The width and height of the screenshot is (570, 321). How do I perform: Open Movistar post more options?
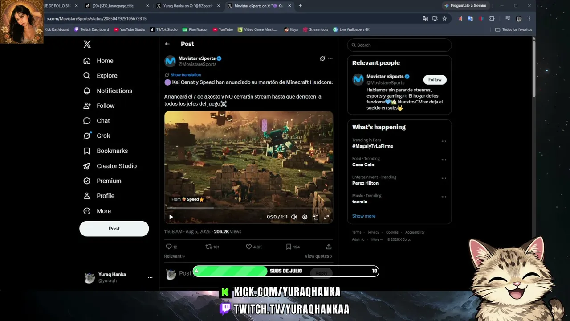pyautogui.click(x=330, y=58)
